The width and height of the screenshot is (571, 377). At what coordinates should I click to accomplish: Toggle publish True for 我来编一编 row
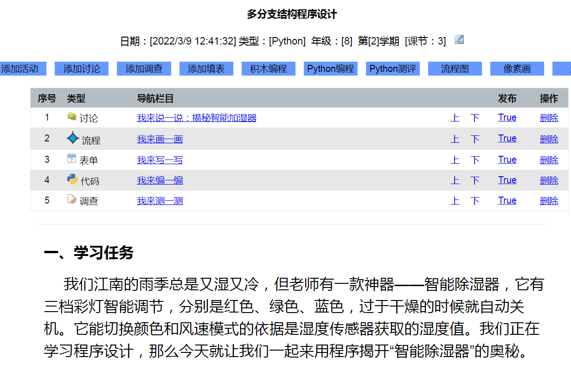(507, 180)
